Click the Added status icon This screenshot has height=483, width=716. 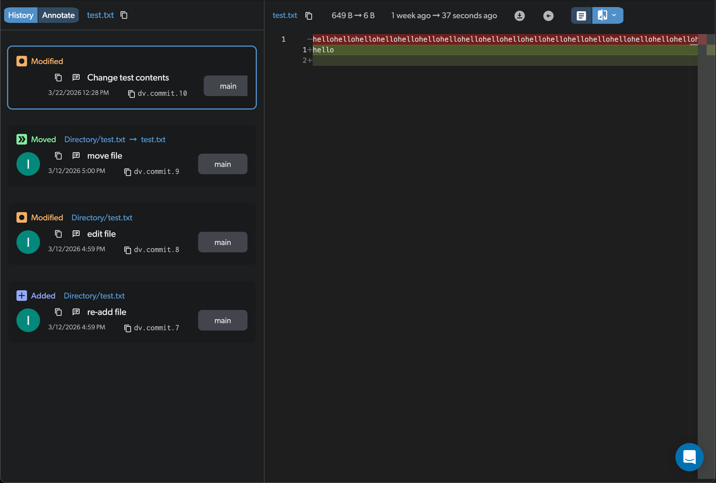pyautogui.click(x=21, y=296)
